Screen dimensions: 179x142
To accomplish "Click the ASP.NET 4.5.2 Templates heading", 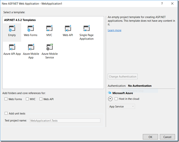I will (20, 20).
